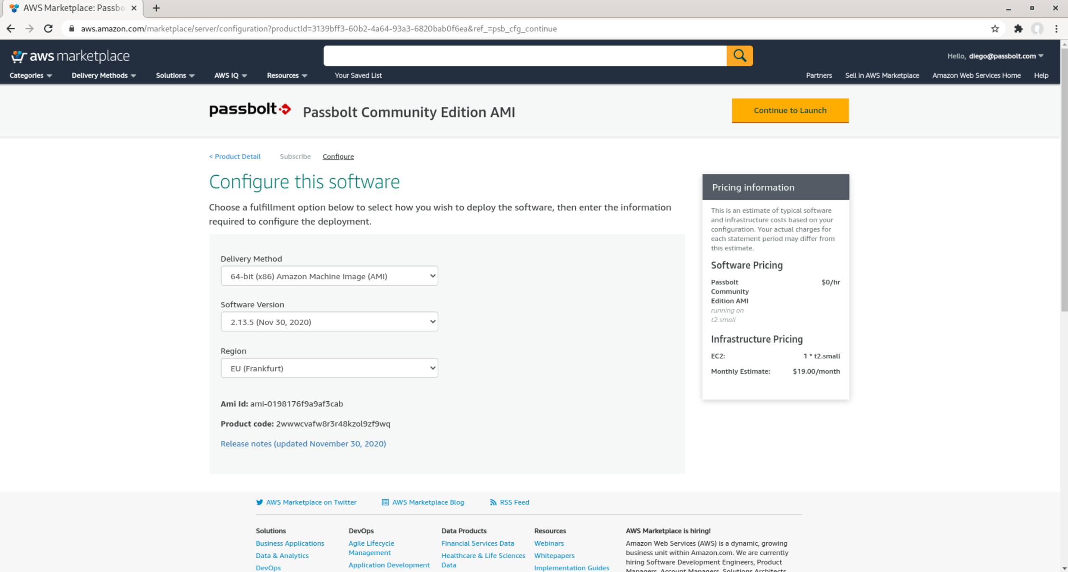1068x572 pixels.
Task: Open the RSS Feed link
Action: (x=514, y=502)
